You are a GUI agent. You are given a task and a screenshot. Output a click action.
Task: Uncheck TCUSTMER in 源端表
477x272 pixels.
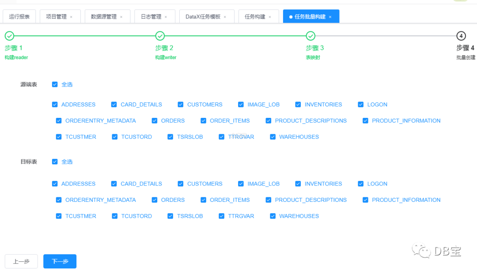[x=59, y=136]
